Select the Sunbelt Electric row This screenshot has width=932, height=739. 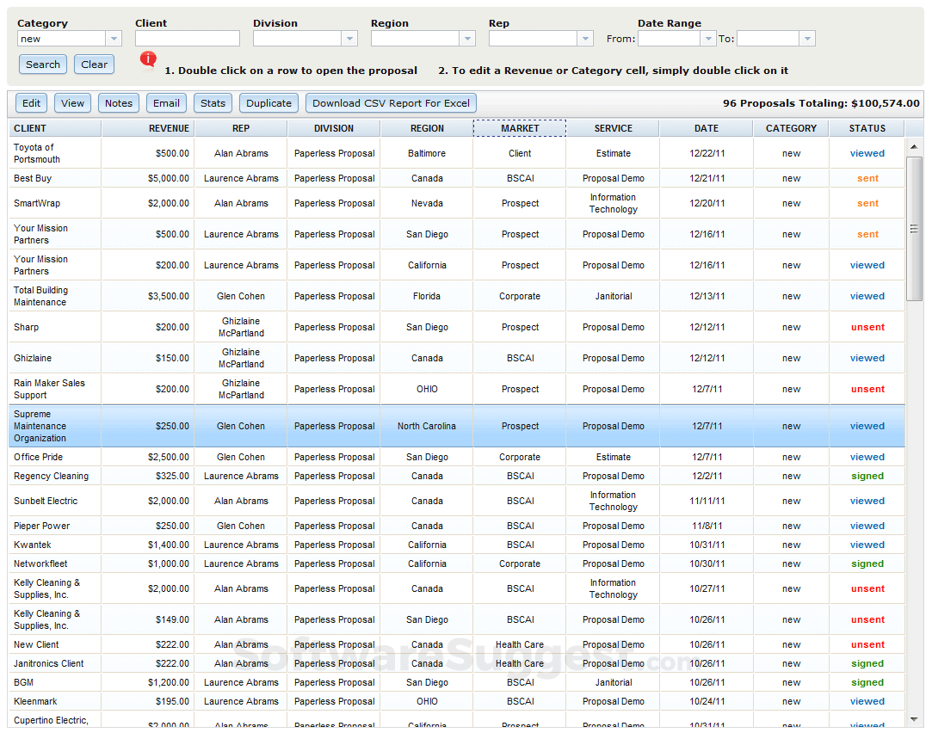pyautogui.click(x=456, y=501)
